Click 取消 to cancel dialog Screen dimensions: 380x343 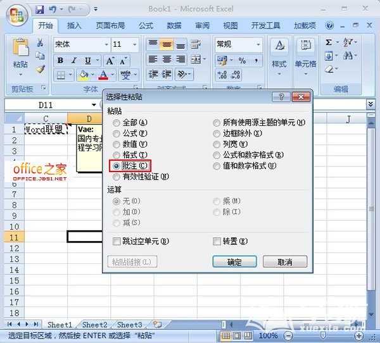(x=285, y=262)
